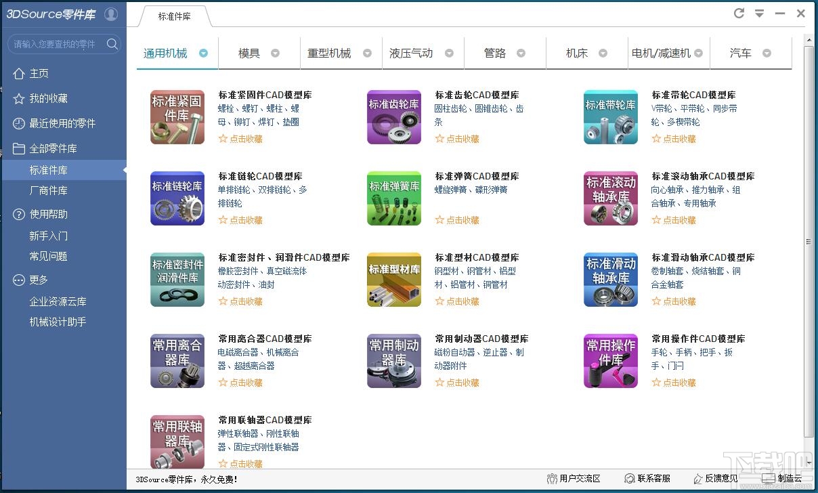Click the refresh icon in the title bar

(738, 12)
